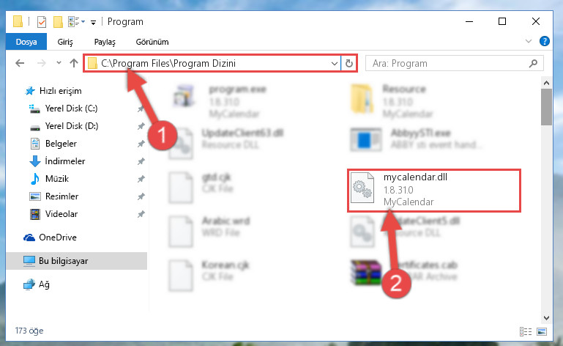Unpin Yerel Disk (C:) from quick access

[141, 108]
